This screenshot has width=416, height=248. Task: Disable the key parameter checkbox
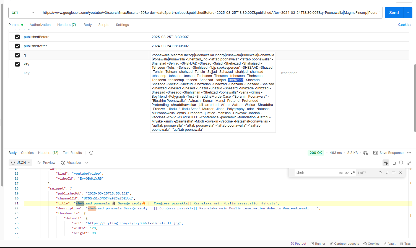[17, 64]
